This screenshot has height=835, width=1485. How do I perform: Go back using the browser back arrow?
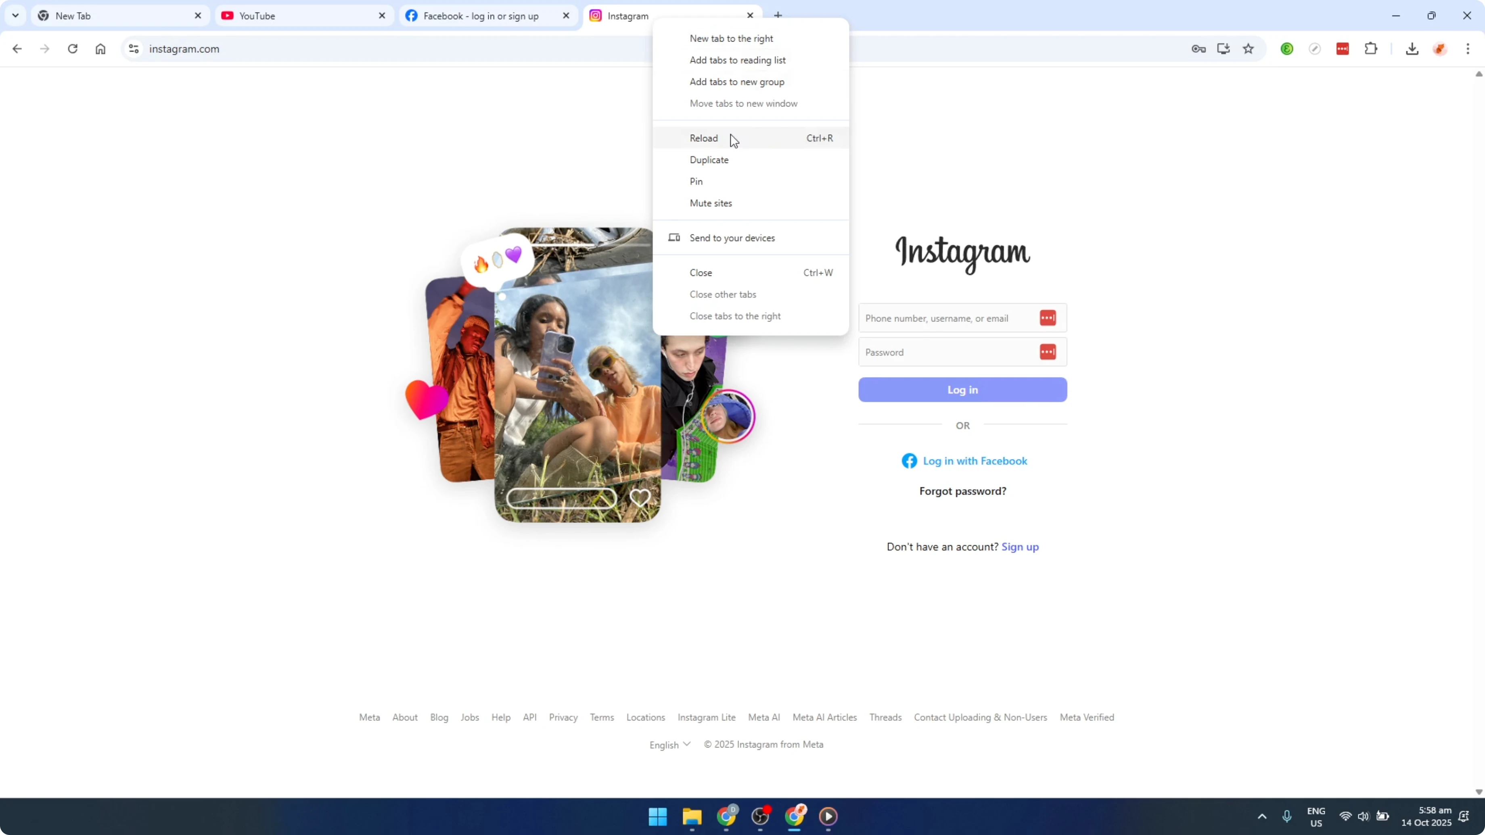(17, 49)
